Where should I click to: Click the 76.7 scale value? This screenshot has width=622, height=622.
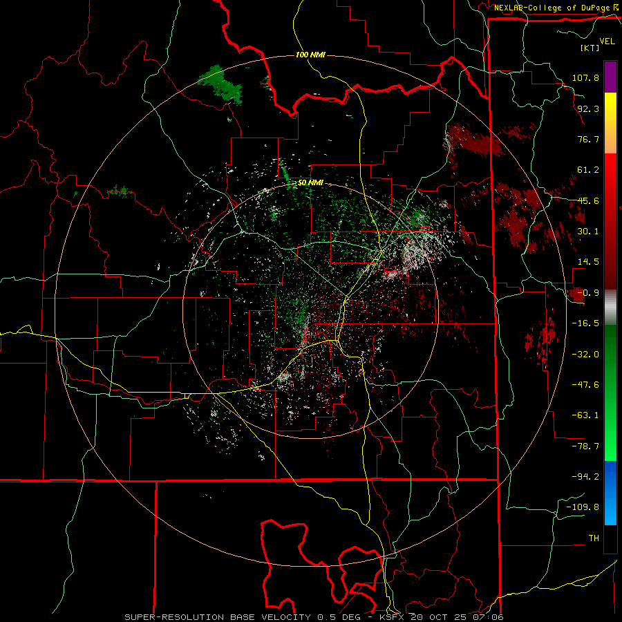[x=588, y=139]
